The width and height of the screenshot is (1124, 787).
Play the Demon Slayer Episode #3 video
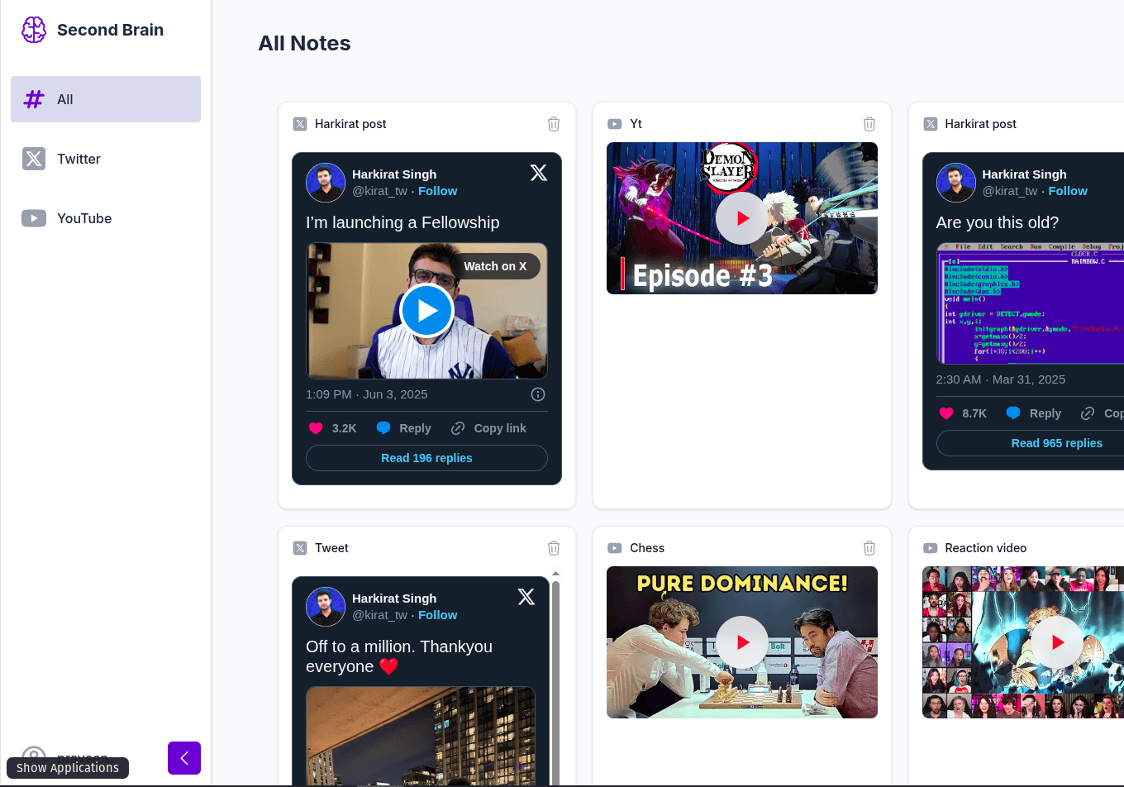[x=741, y=218]
